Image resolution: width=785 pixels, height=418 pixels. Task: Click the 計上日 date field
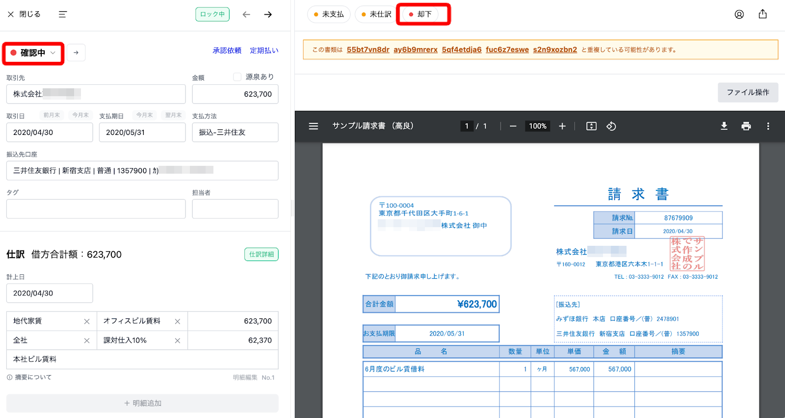pos(50,293)
